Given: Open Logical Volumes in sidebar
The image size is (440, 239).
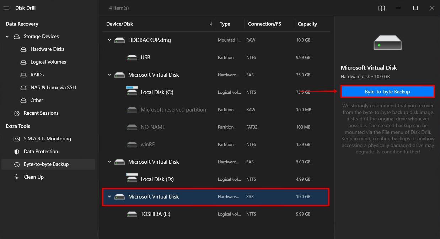Looking at the screenshot, I should click(x=48, y=62).
